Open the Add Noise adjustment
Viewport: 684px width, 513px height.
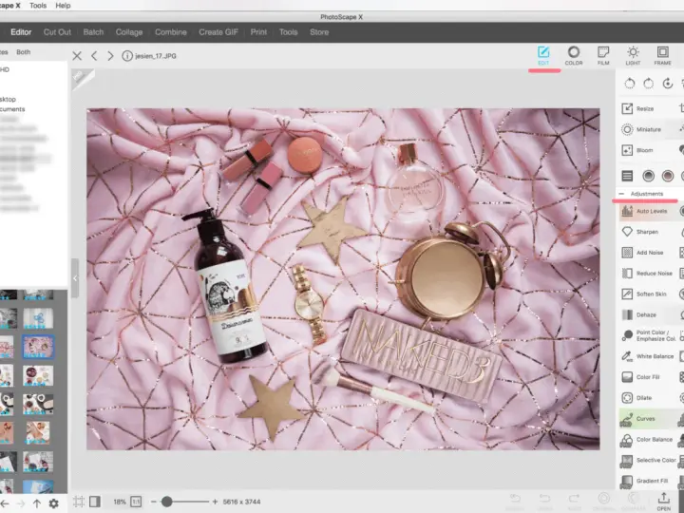click(642, 253)
